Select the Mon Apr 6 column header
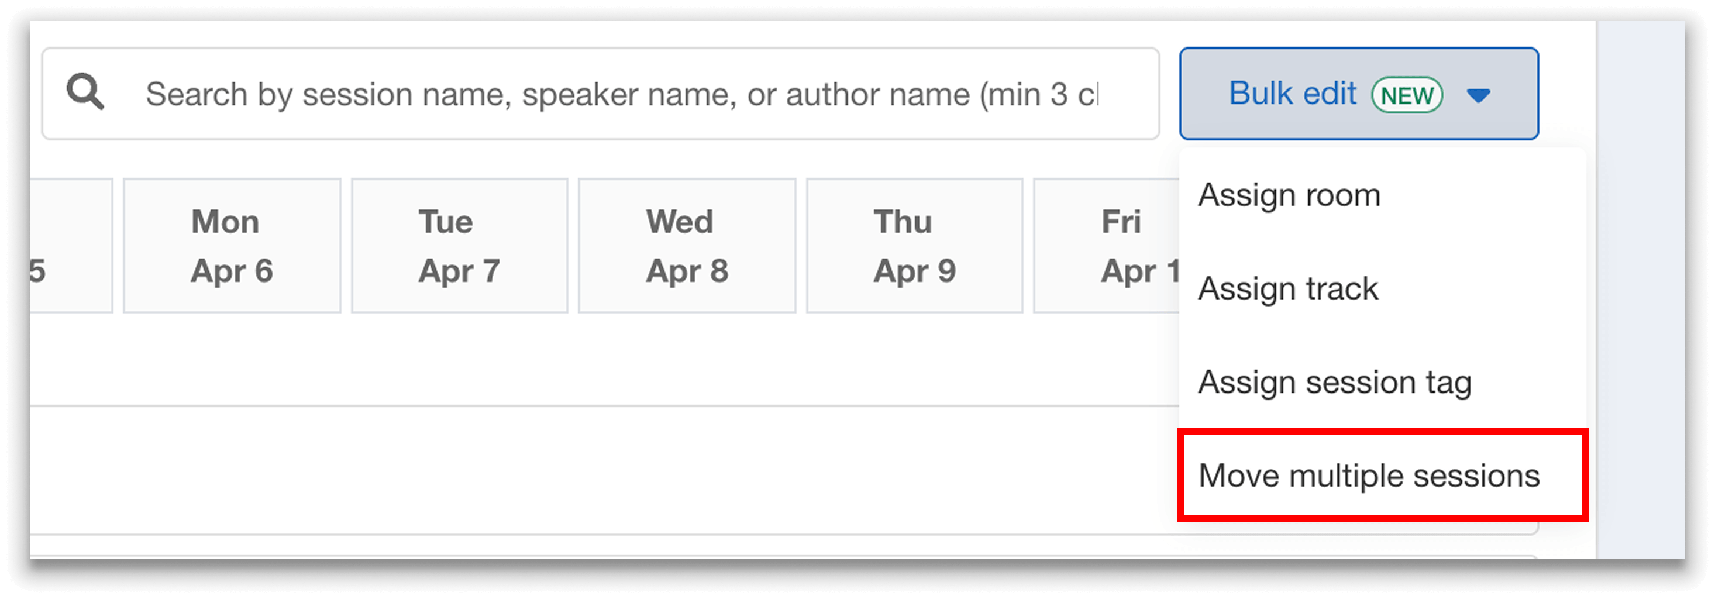 (232, 245)
